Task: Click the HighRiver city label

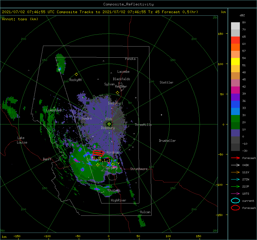Action: tap(119, 200)
